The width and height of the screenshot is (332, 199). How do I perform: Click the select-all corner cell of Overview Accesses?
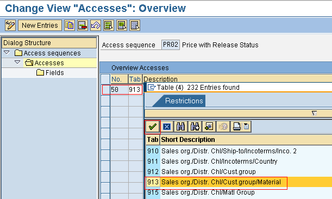pyautogui.click(x=105, y=79)
